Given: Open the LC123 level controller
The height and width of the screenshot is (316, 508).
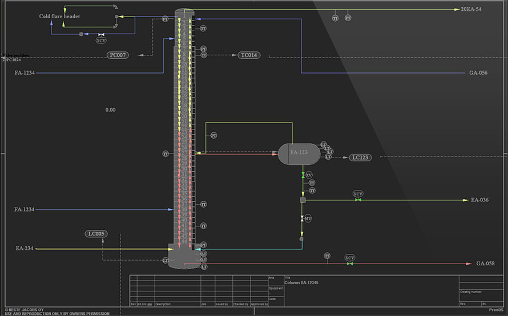Looking at the screenshot, I should click(360, 157).
